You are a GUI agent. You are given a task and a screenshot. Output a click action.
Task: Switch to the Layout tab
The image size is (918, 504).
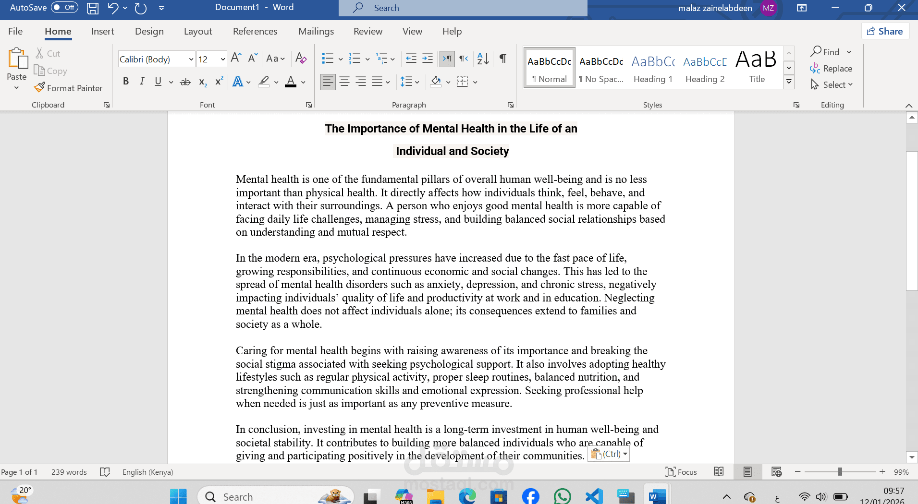coord(198,31)
